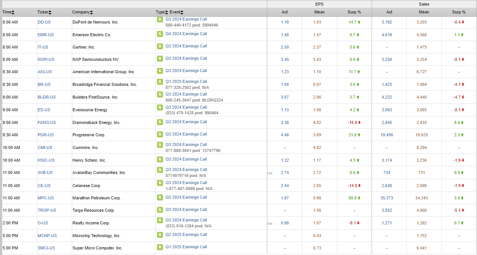
Task: Click Henry Schein's sales actual 3,174
Action: pyautogui.click(x=387, y=160)
